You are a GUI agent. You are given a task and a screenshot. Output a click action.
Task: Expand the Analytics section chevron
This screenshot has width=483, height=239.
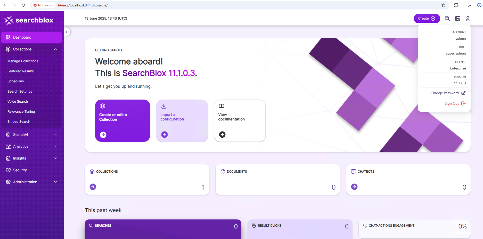[x=55, y=146]
